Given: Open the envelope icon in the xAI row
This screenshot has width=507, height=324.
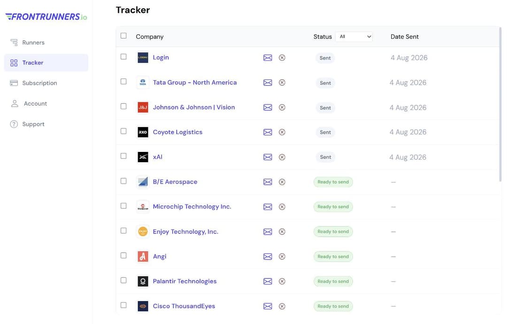Looking at the screenshot, I should coord(268,157).
